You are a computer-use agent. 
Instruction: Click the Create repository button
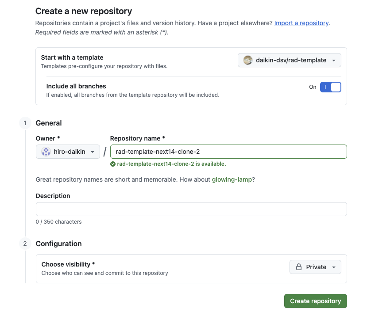315,301
